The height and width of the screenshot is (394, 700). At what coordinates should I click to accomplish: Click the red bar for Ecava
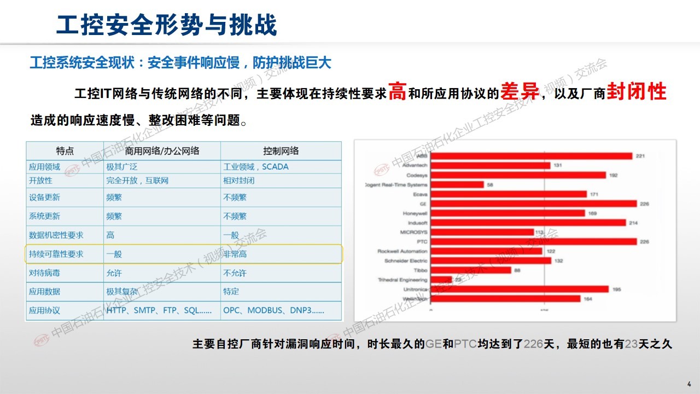509,194
